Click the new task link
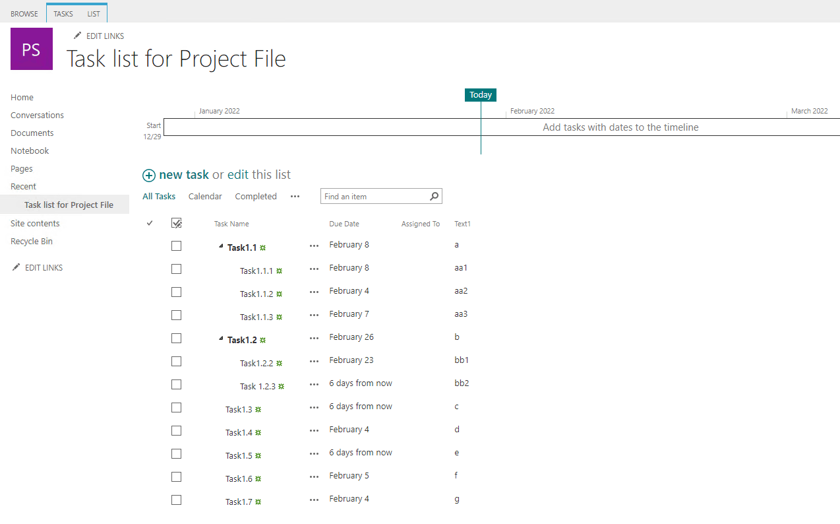This screenshot has height=524, width=840. [184, 175]
